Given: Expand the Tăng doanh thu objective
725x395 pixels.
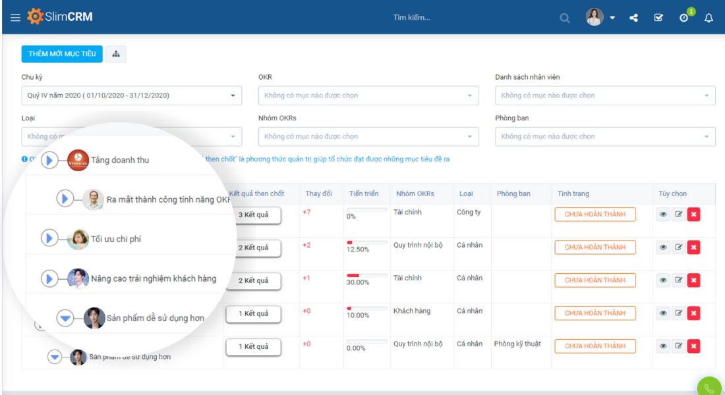Looking at the screenshot, I should coord(49,160).
